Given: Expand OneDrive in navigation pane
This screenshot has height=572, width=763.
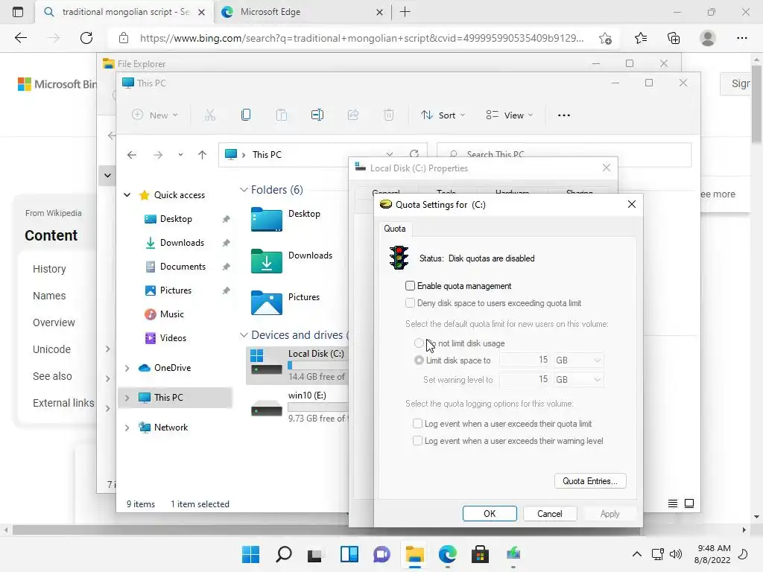Looking at the screenshot, I should (127, 368).
